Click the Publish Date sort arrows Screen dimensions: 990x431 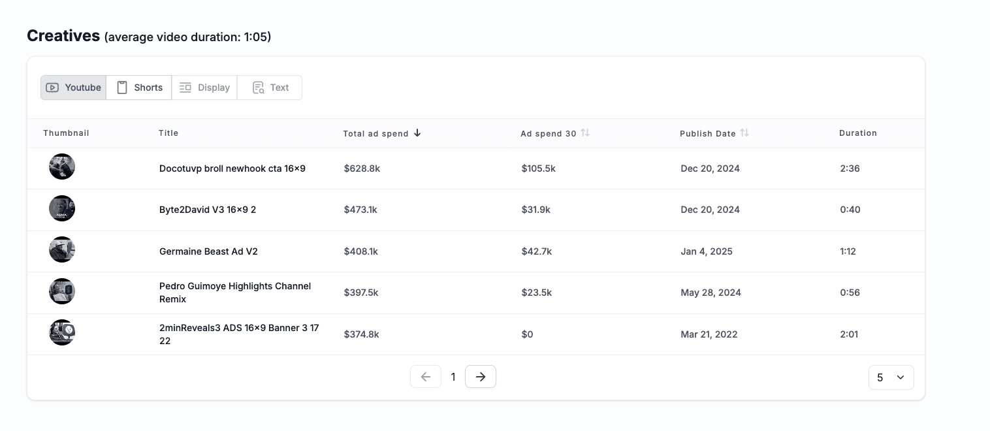[744, 133]
